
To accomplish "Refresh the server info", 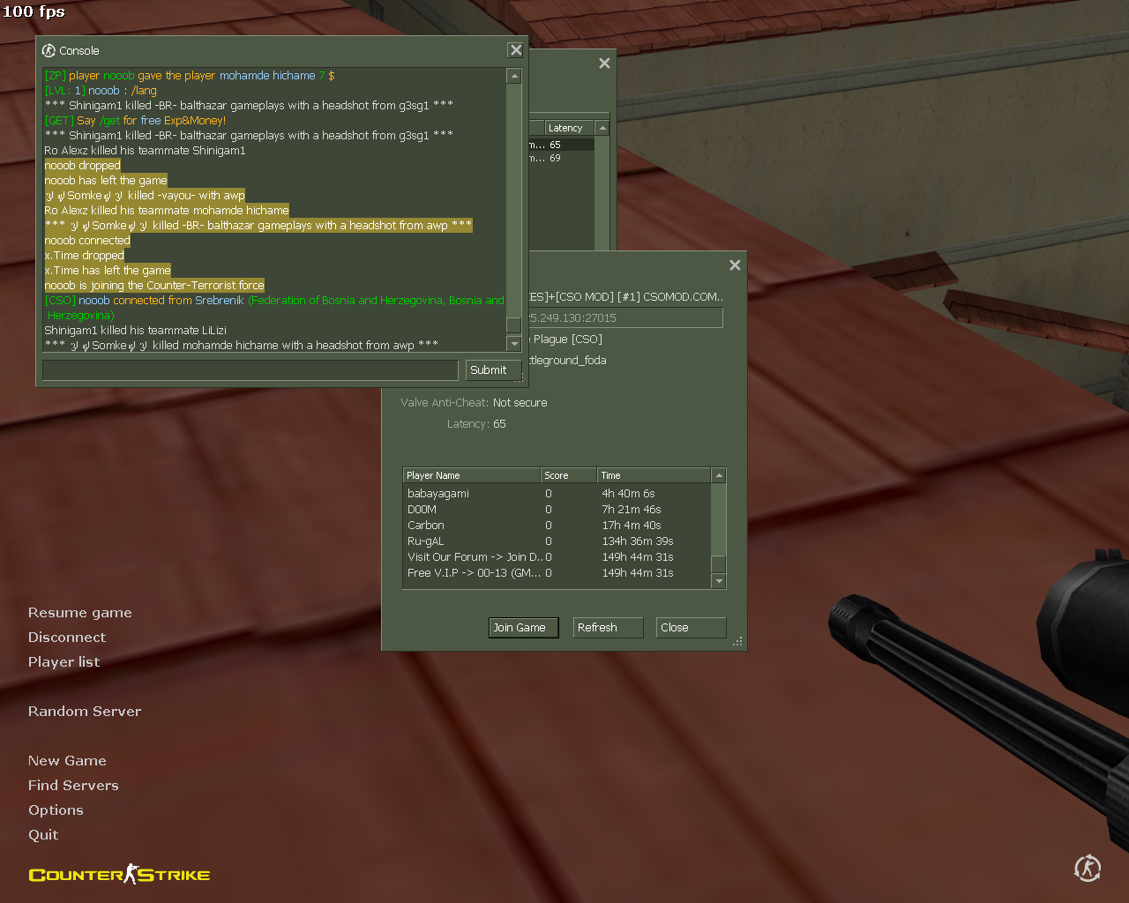I will click(608, 628).
